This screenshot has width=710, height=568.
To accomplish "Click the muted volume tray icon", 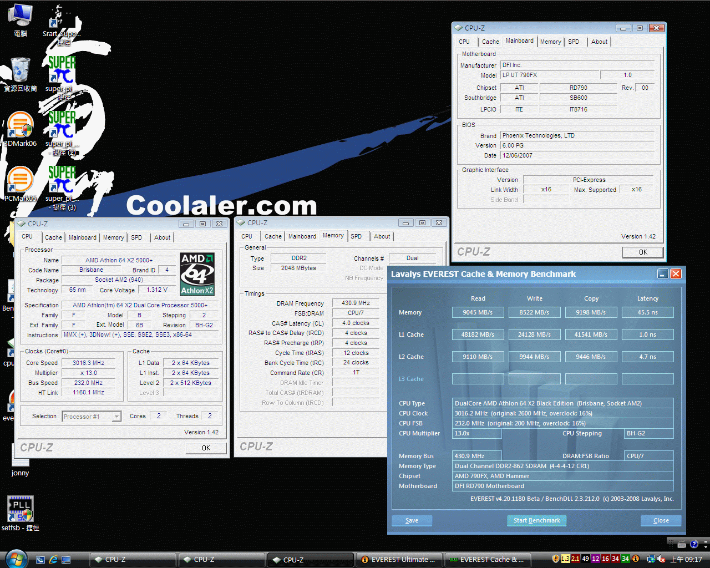I will pyautogui.click(x=661, y=559).
